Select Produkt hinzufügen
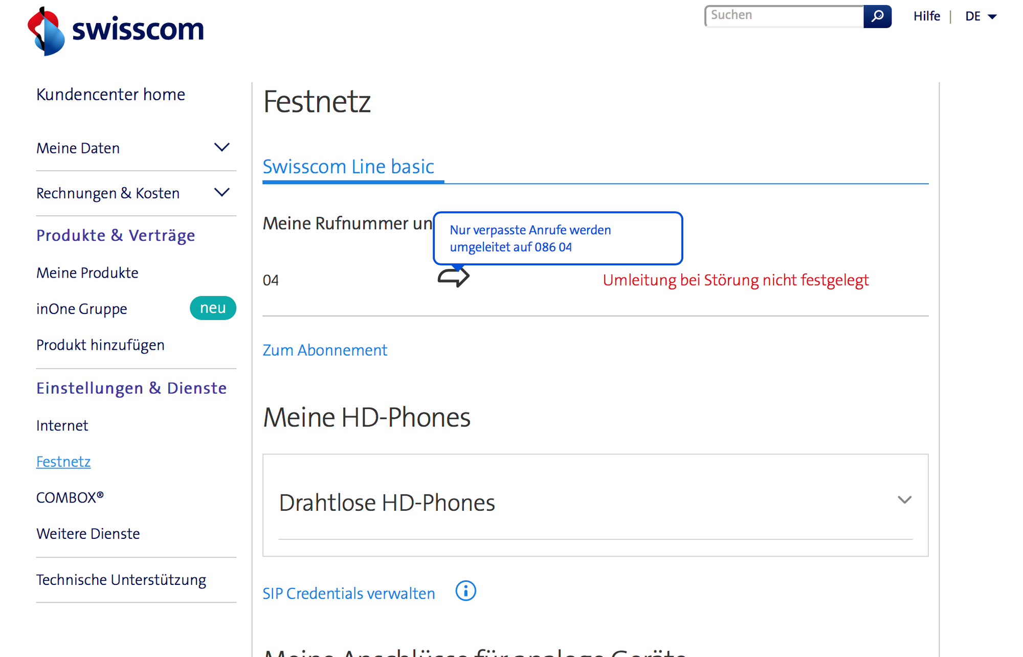The width and height of the screenshot is (1023, 657). [100, 345]
